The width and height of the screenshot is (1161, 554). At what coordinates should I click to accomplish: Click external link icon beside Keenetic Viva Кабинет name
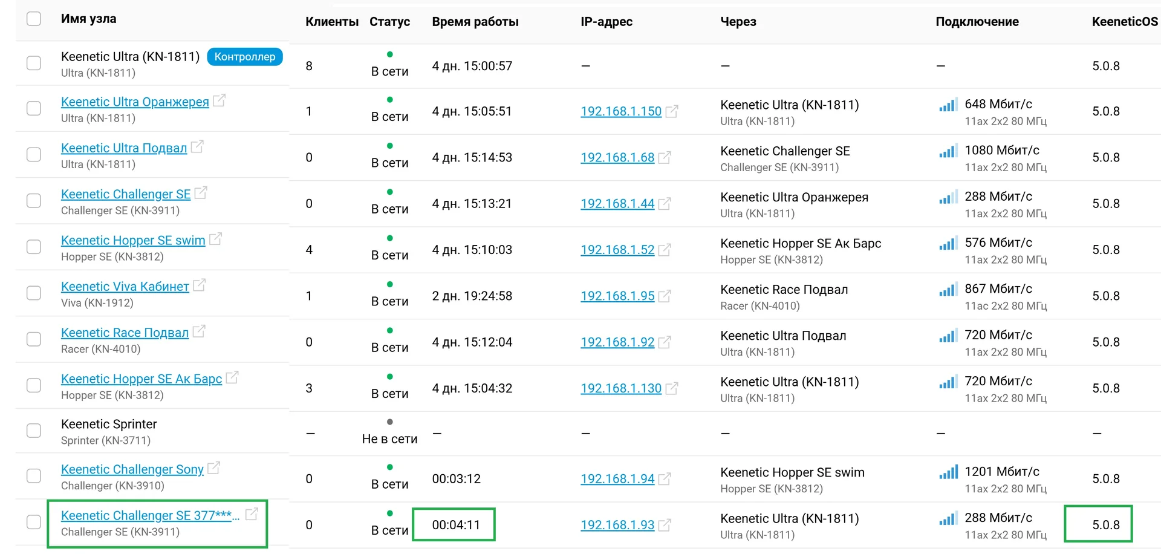pyautogui.click(x=199, y=285)
